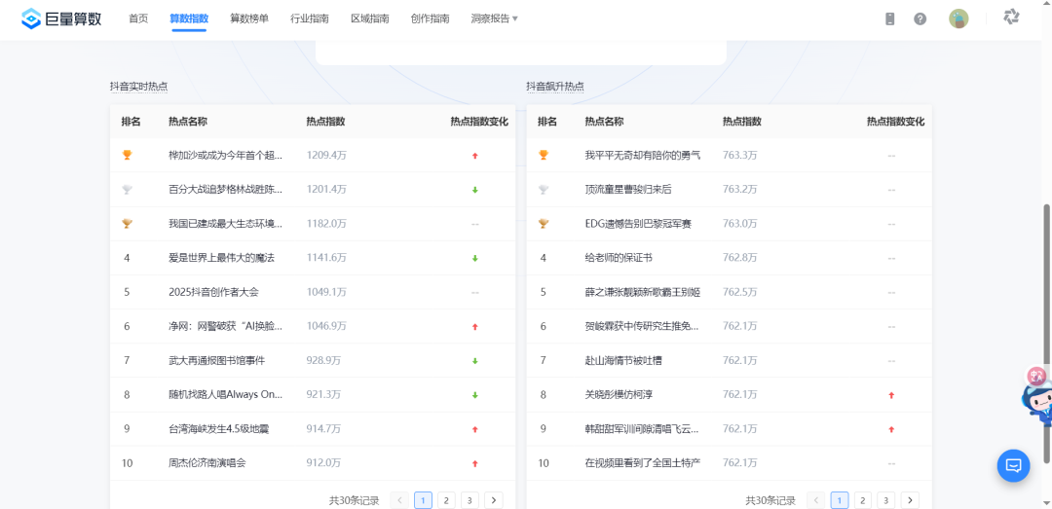The image size is (1052, 509).
Task: Click the 抖音实时热点 heading
Action: click(x=139, y=87)
